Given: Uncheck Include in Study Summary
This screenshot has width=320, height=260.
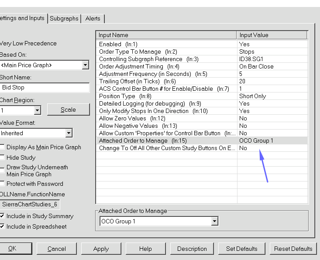Looking at the screenshot, I should tap(2, 216).
